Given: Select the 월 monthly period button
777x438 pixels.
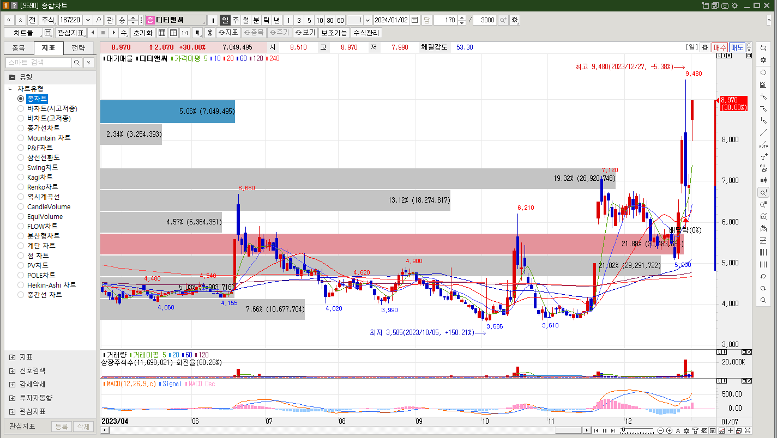Looking at the screenshot, I should pos(246,20).
